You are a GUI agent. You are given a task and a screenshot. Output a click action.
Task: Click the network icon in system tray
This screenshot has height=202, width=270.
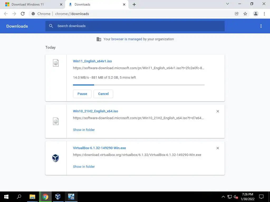pos(230,197)
